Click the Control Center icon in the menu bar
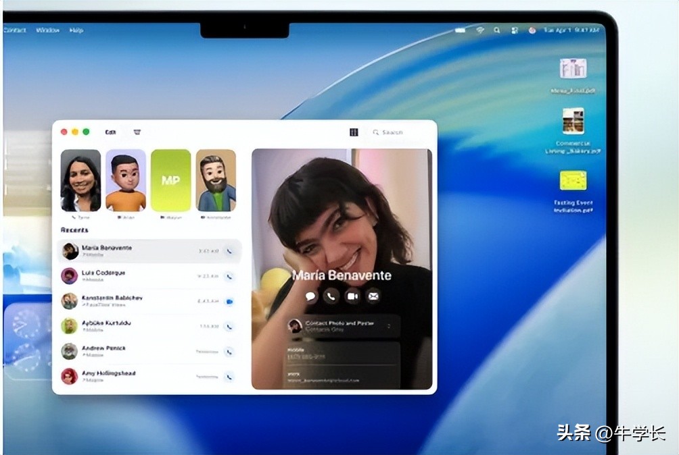679x455 pixels. (513, 30)
